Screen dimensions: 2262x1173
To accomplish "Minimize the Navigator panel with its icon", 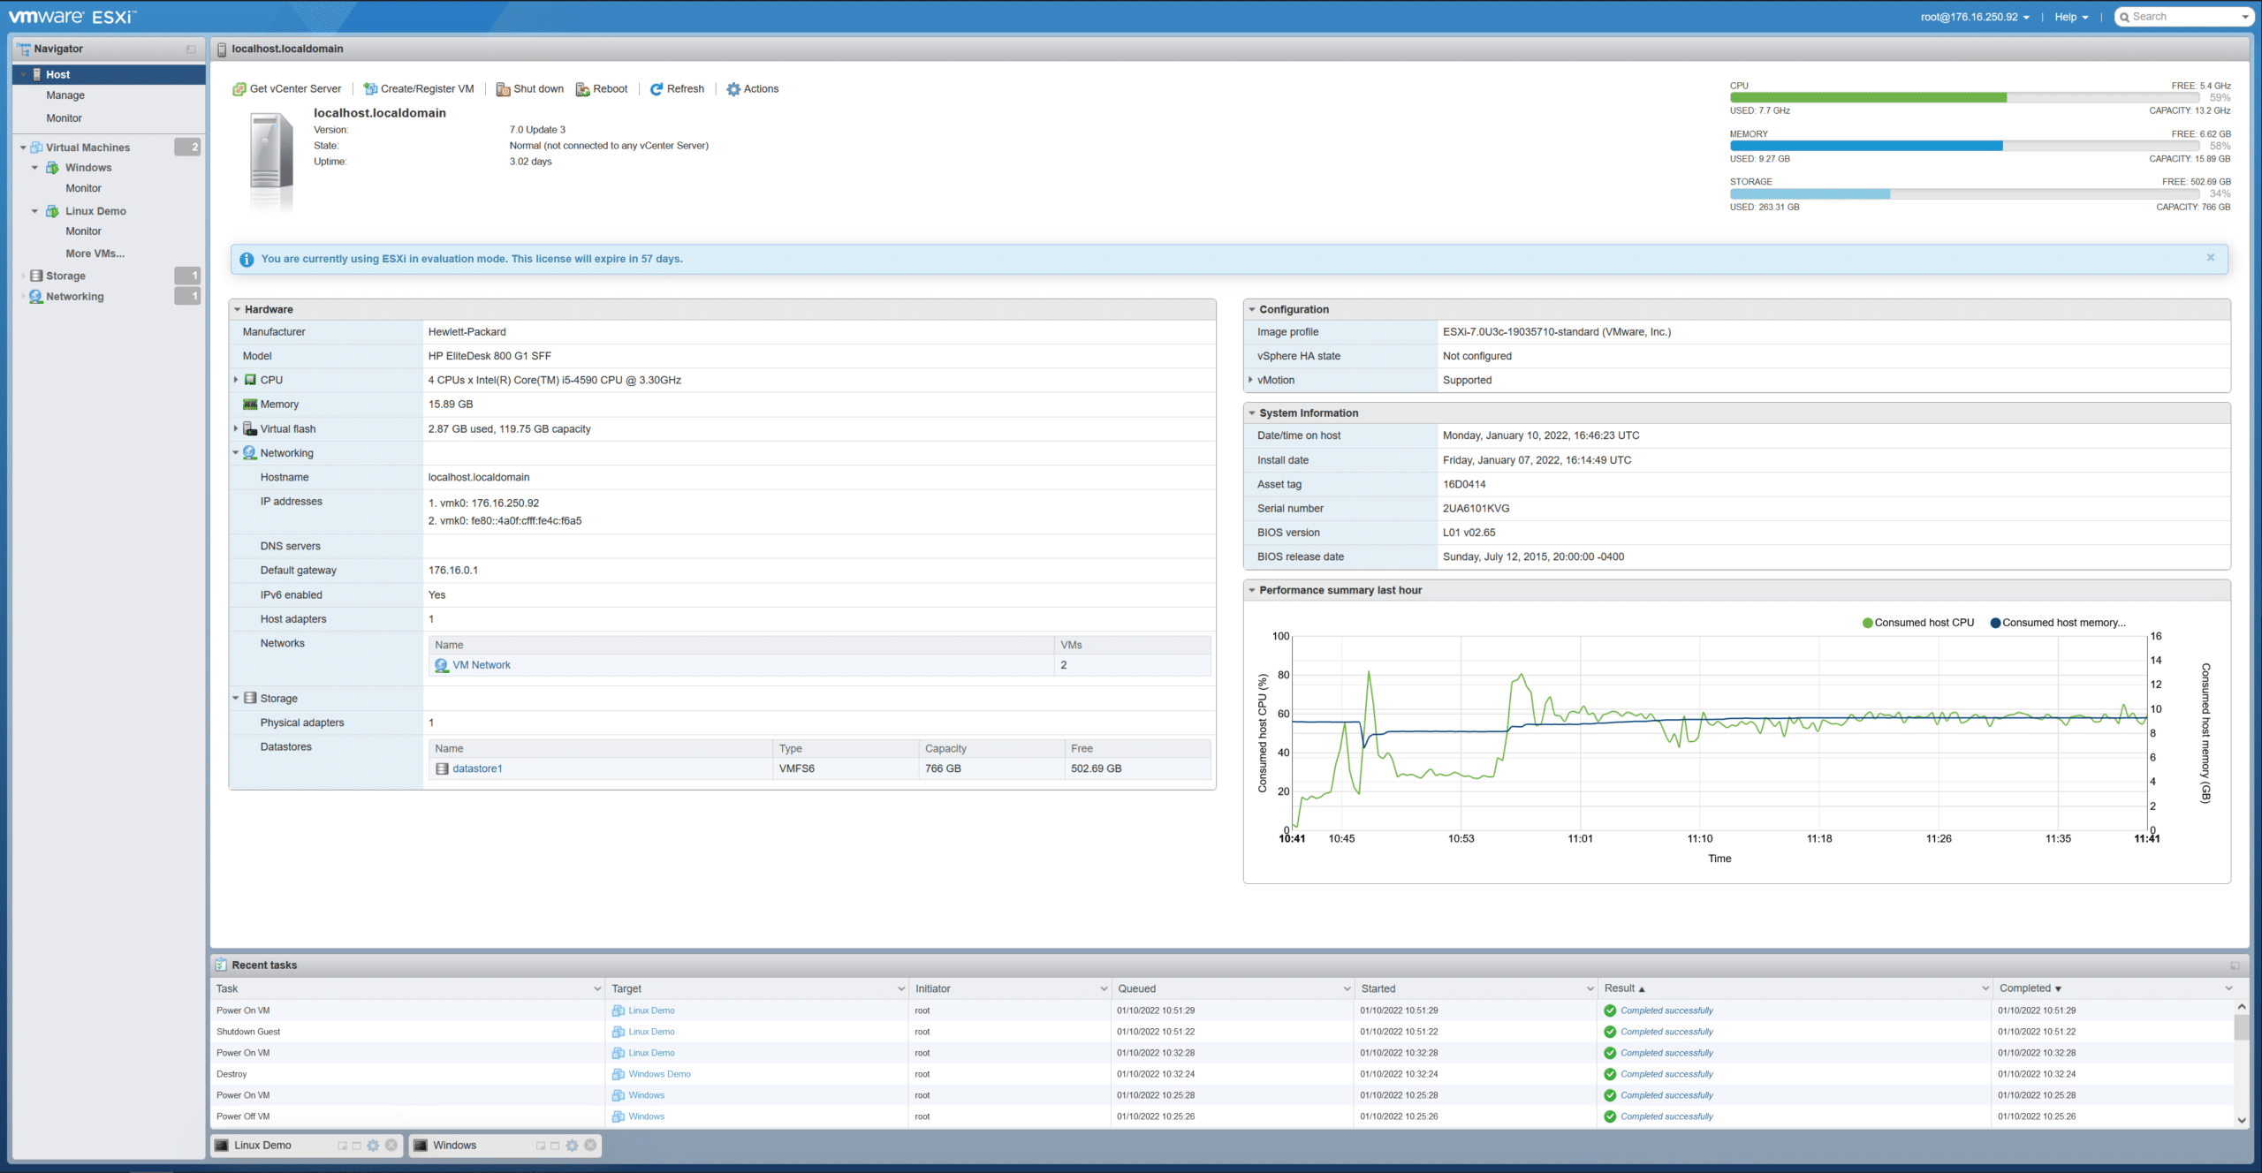I will (191, 49).
